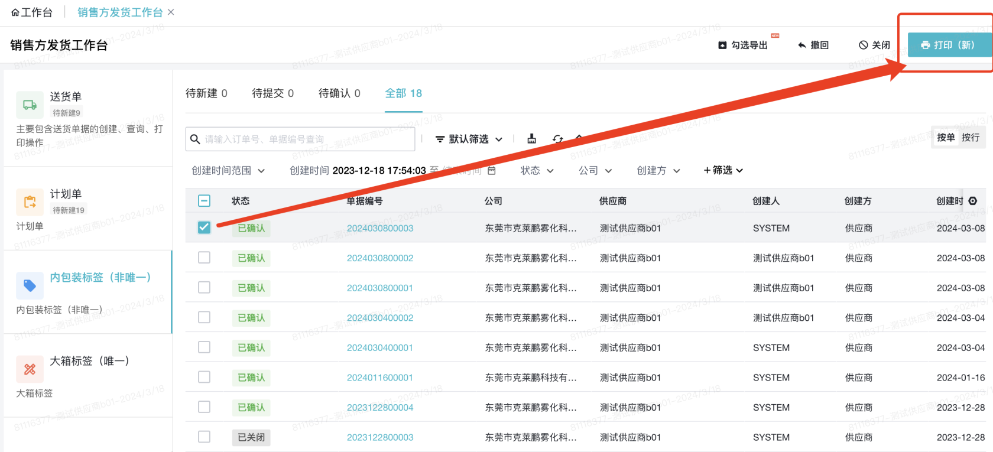This screenshot has height=452, width=993.
Task: Open 大箱标签（唯一）sidebar item
Action: coord(87,376)
